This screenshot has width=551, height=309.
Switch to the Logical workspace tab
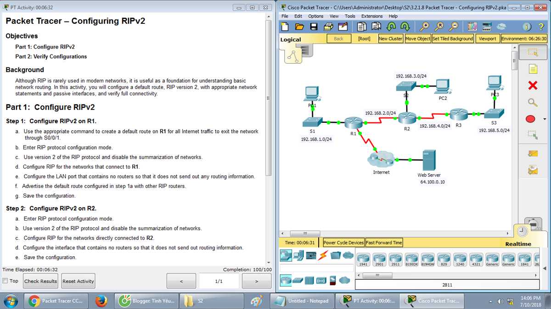[291, 39]
